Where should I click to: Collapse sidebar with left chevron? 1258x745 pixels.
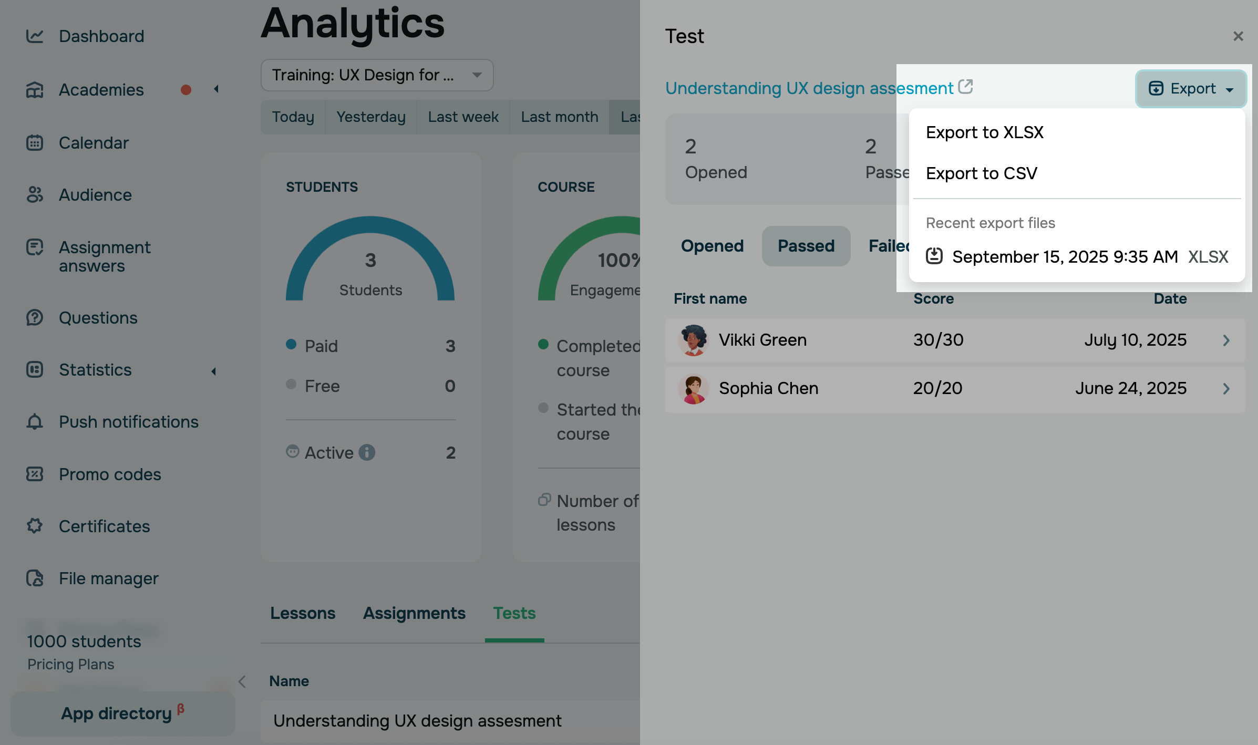242,682
